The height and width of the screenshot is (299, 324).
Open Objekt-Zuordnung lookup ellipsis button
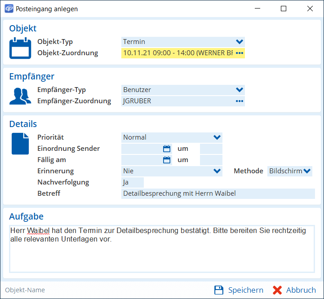tap(240, 53)
